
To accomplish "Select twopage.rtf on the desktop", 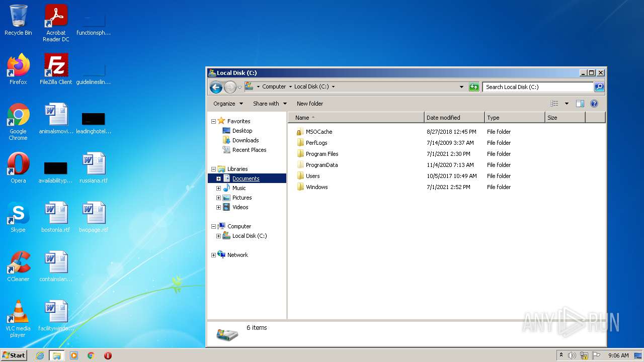I will coord(94,217).
